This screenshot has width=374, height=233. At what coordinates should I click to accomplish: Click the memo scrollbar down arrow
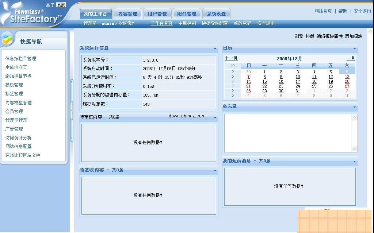tap(354, 149)
